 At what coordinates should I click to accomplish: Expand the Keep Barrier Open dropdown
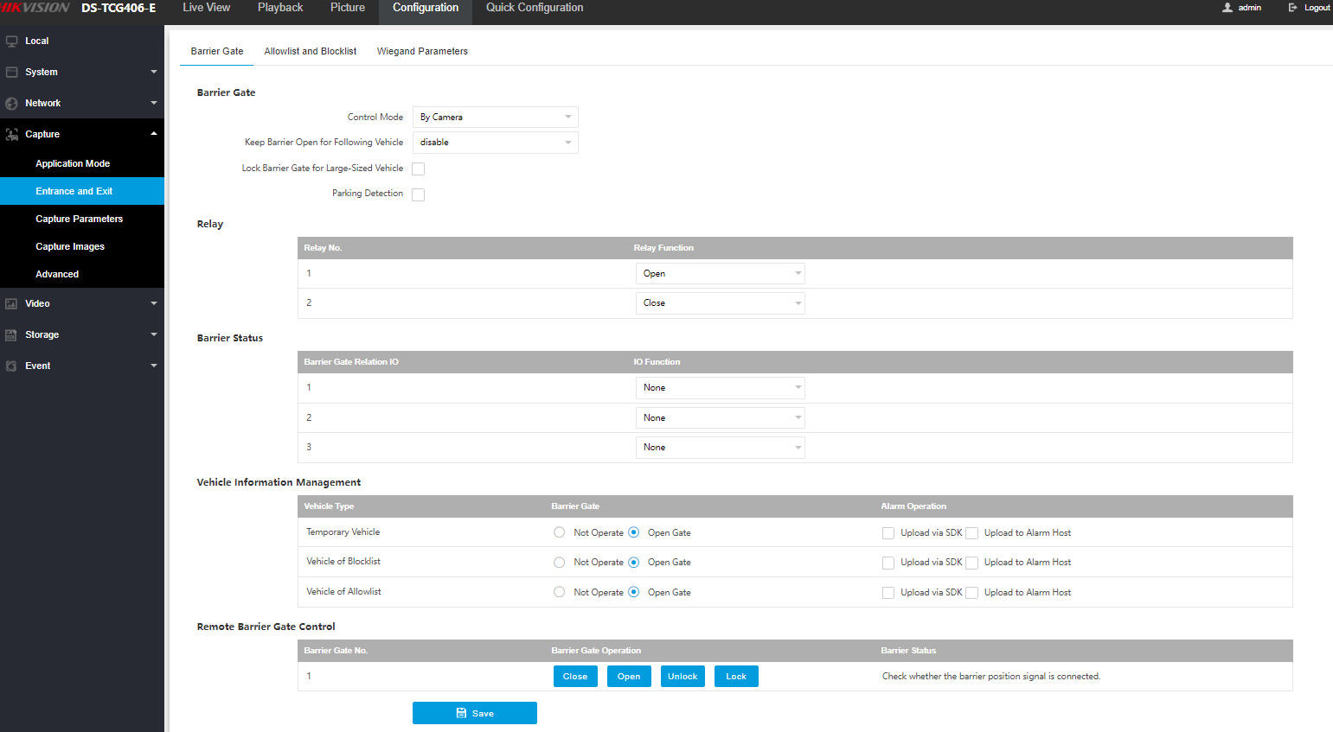pyautogui.click(x=495, y=143)
